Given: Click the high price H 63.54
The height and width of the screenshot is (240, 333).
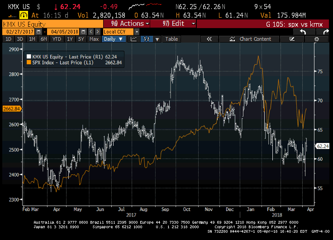Looking at the screenshot, I should 191,15.
